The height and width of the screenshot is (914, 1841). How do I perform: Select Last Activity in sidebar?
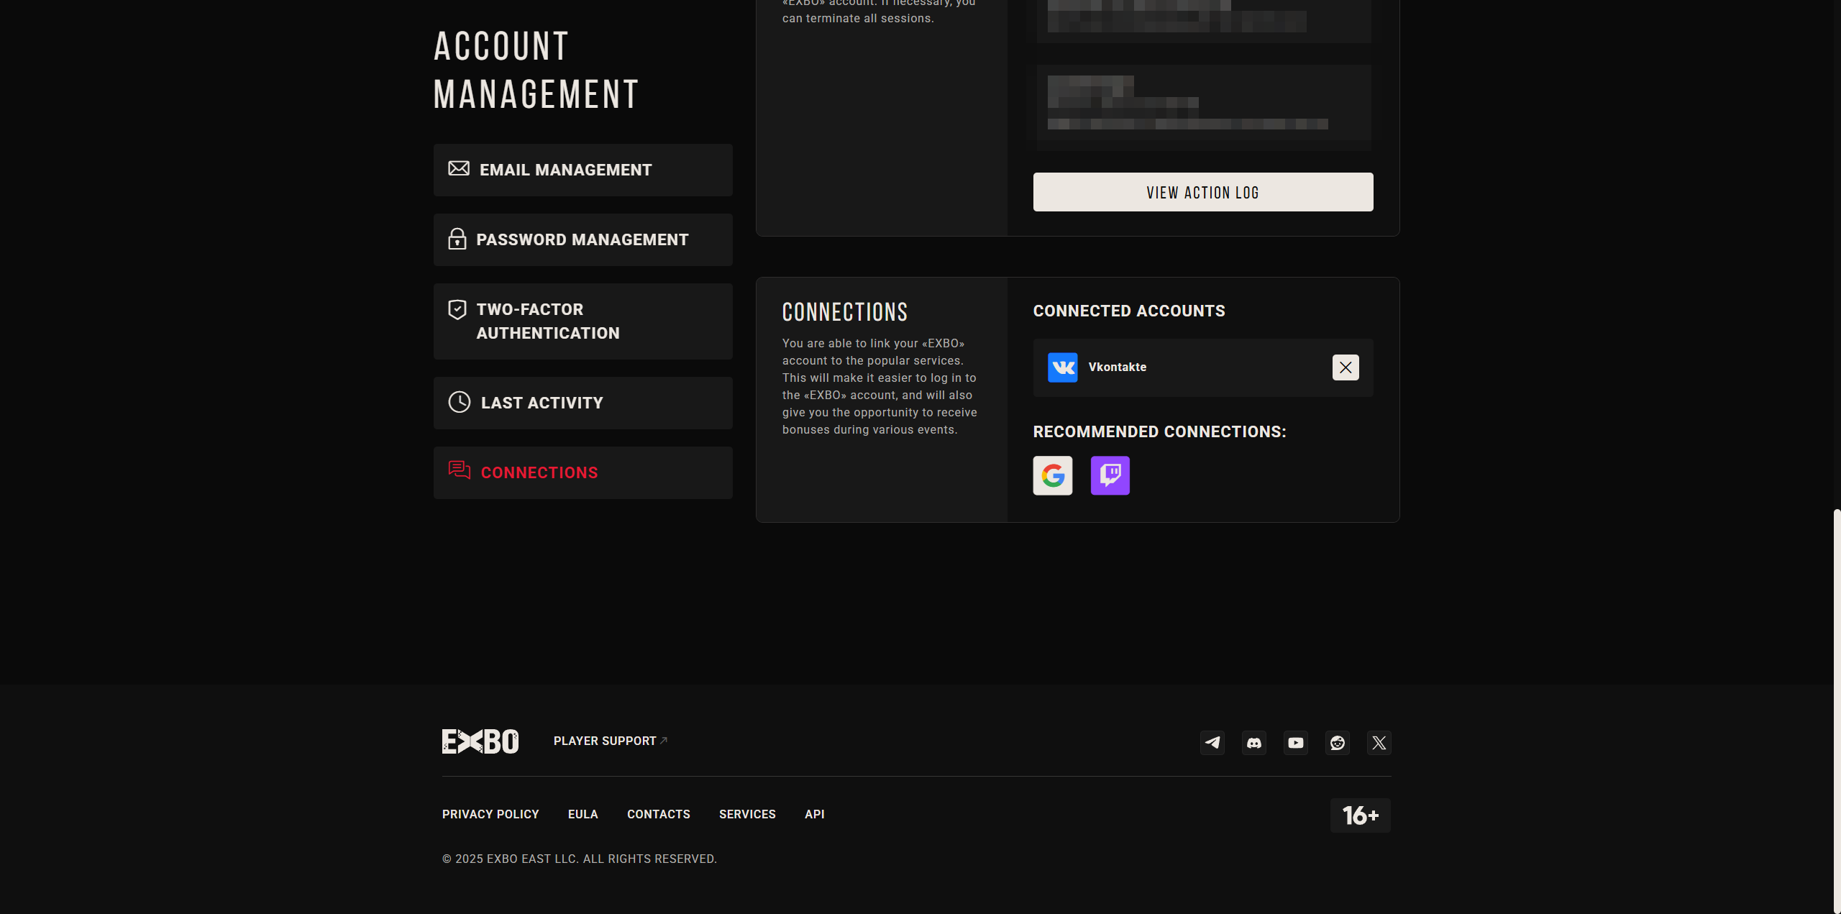pyautogui.click(x=583, y=403)
